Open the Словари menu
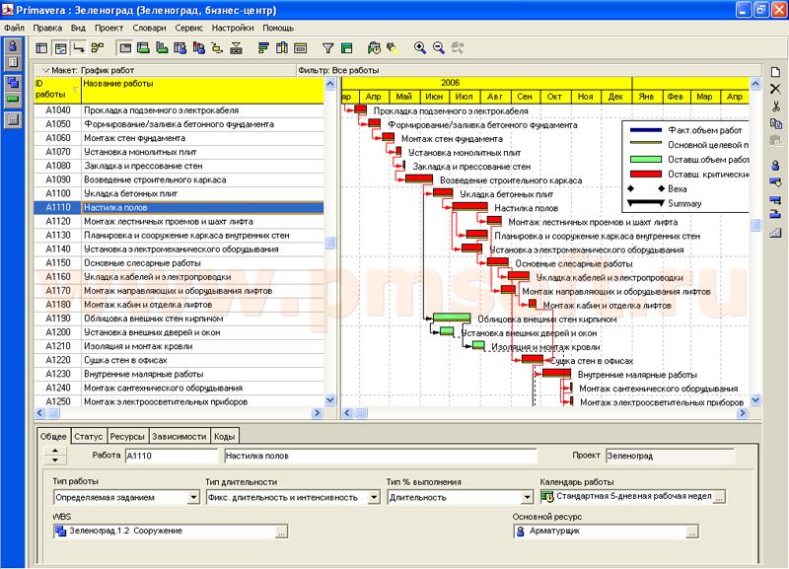This screenshot has width=789, height=569. pyautogui.click(x=149, y=29)
